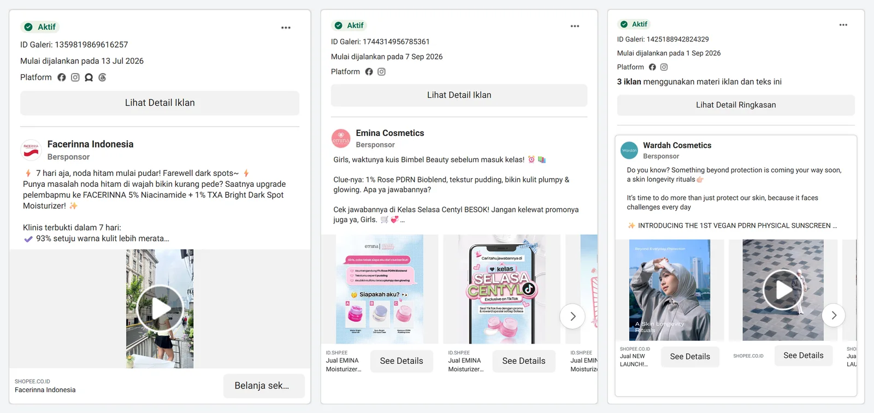
Task: Click Bersponsor label under Wardah Cosmetics
Action: point(661,156)
